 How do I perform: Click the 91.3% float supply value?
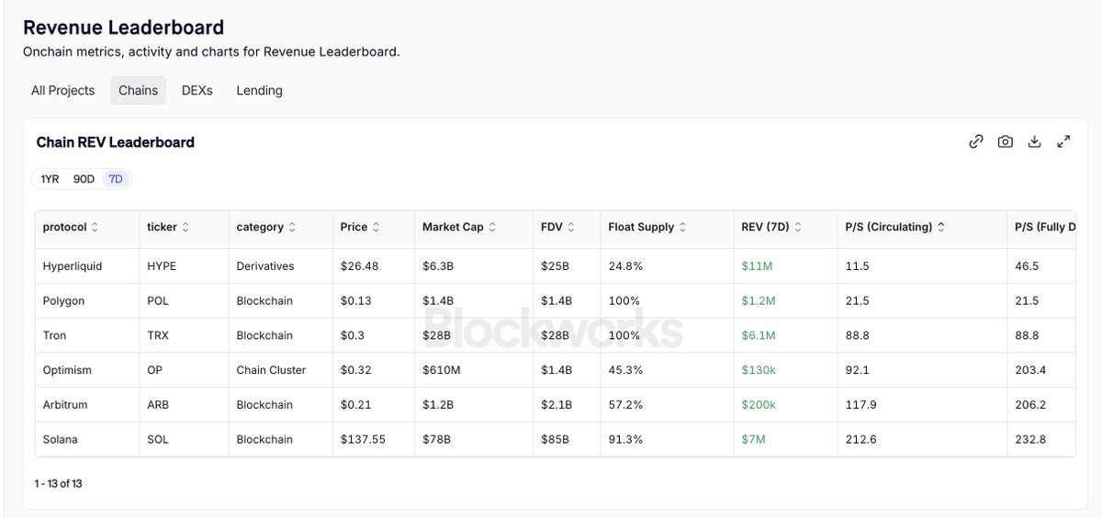point(625,440)
